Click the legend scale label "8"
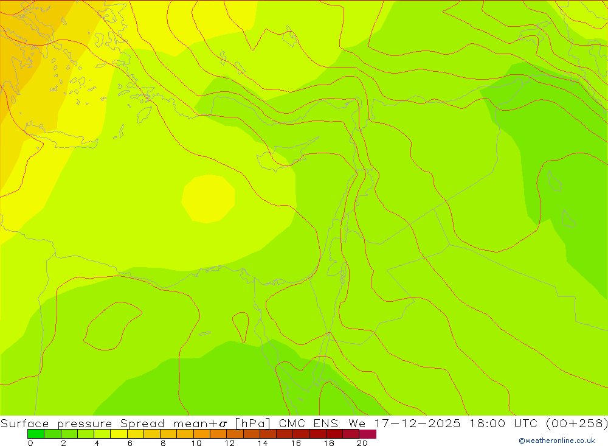Screen dimensions: 608x446 [x=163, y=443]
